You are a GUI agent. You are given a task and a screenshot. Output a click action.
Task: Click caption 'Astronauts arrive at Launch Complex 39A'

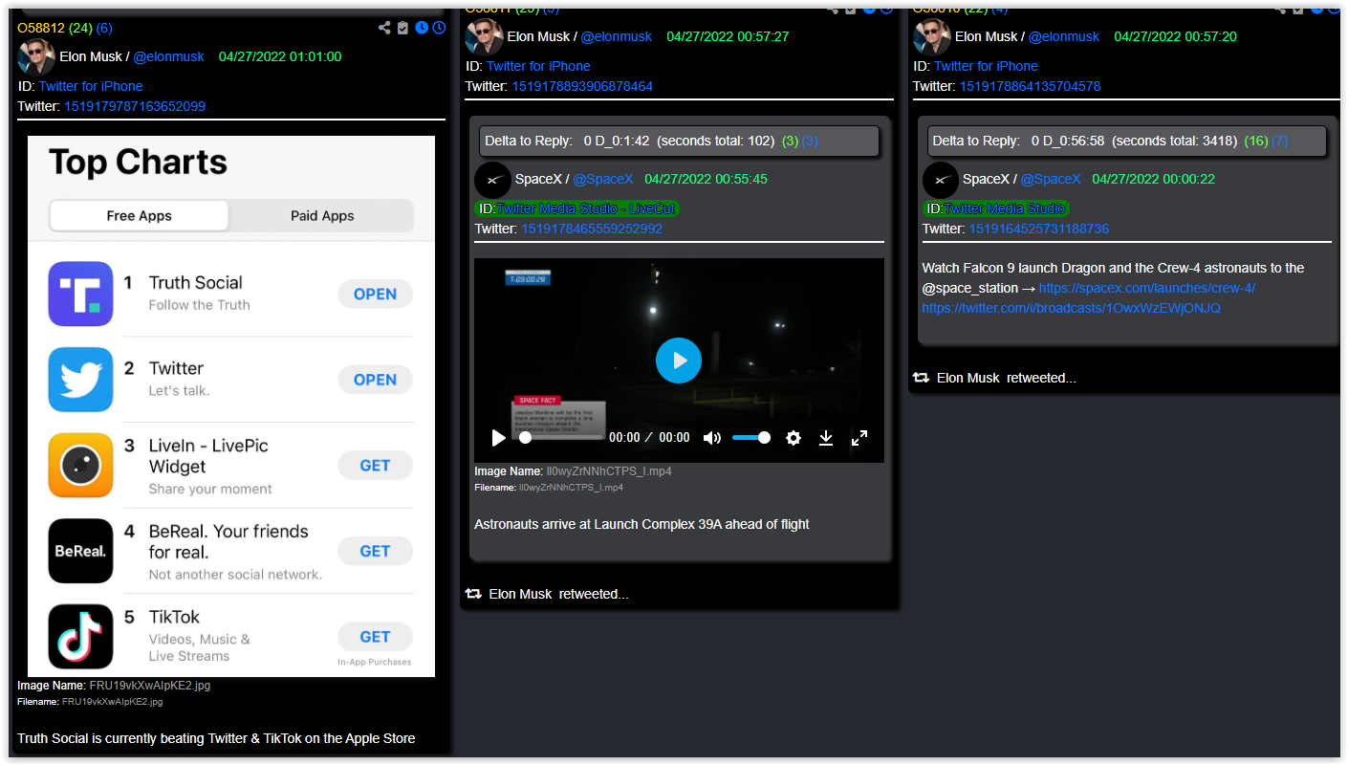coord(641,524)
